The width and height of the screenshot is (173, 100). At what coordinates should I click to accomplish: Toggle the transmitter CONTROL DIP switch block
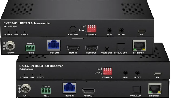click(92, 28)
